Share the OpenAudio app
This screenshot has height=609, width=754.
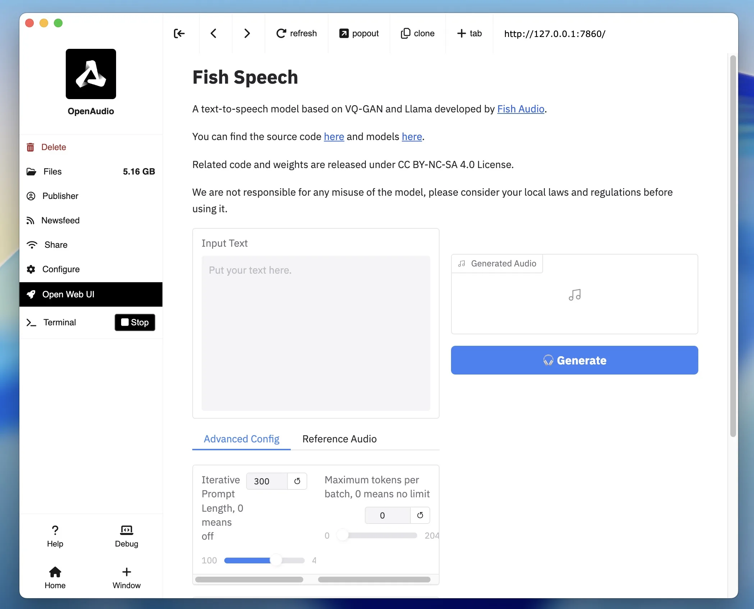[x=55, y=245]
